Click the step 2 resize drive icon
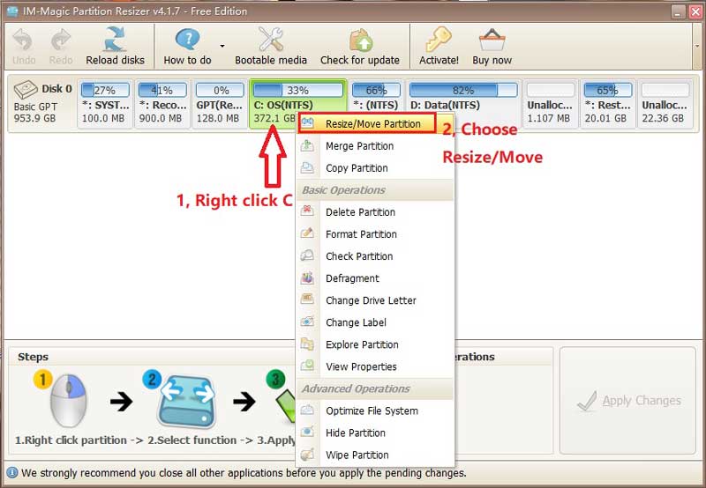Image resolution: width=706 pixels, height=488 pixels. (x=186, y=401)
